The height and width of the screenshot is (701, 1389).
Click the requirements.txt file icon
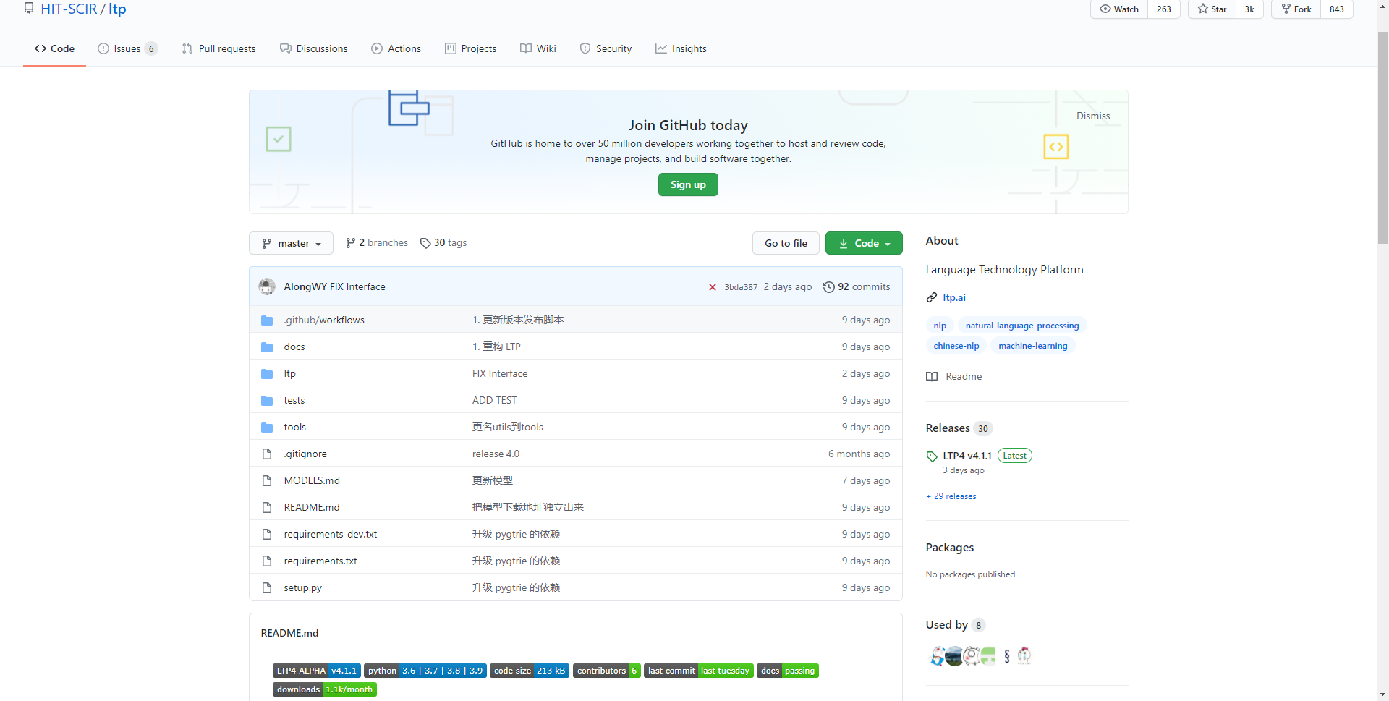[267, 561]
